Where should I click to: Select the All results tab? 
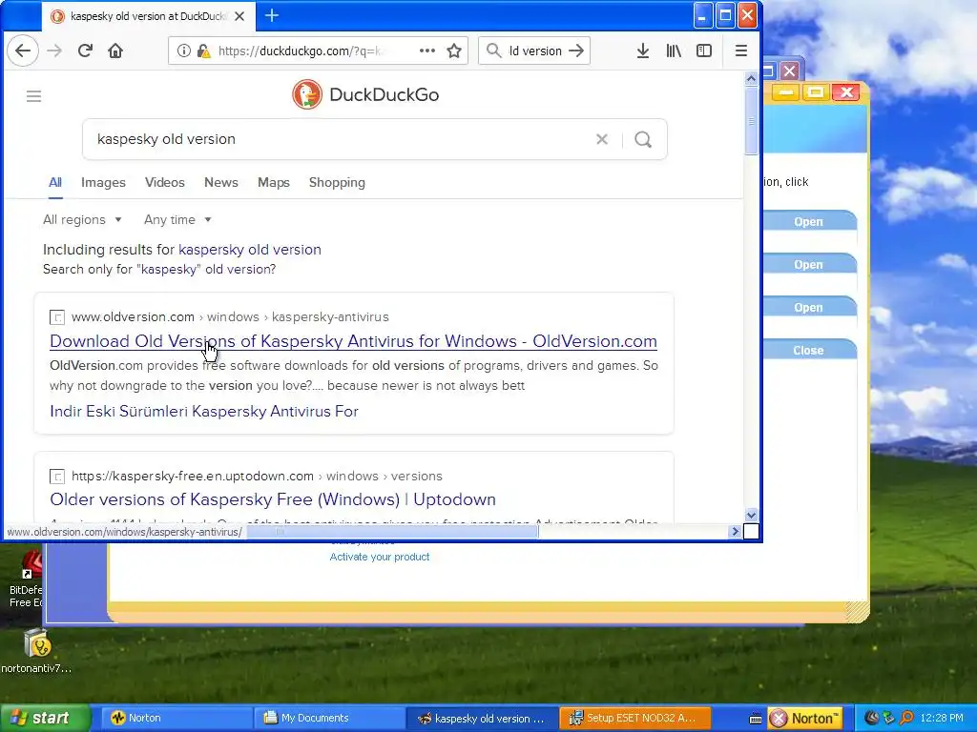pyautogui.click(x=55, y=182)
